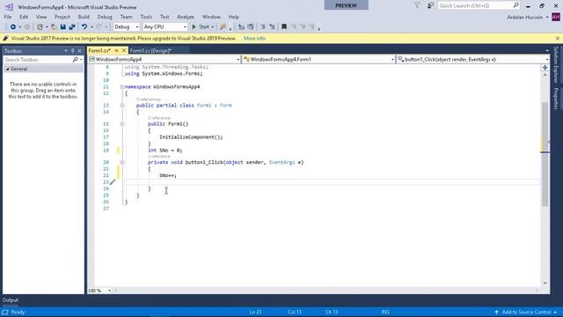The height and width of the screenshot is (317, 563).
Task: Collapse the Form1 class outlining region
Action: pos(122,106)
